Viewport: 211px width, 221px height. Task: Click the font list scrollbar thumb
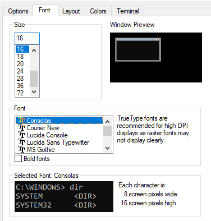click(108, 131)
